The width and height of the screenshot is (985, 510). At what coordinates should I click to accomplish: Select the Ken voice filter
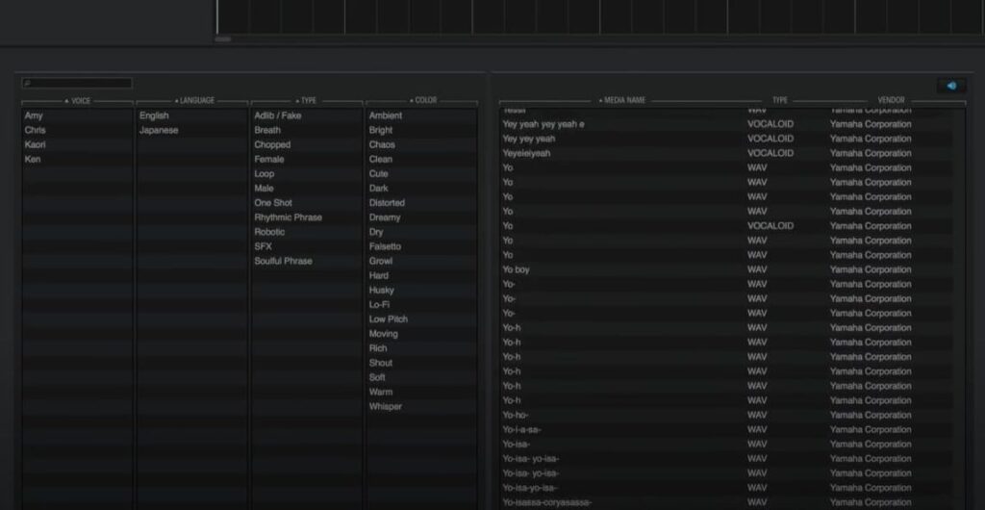78,159
